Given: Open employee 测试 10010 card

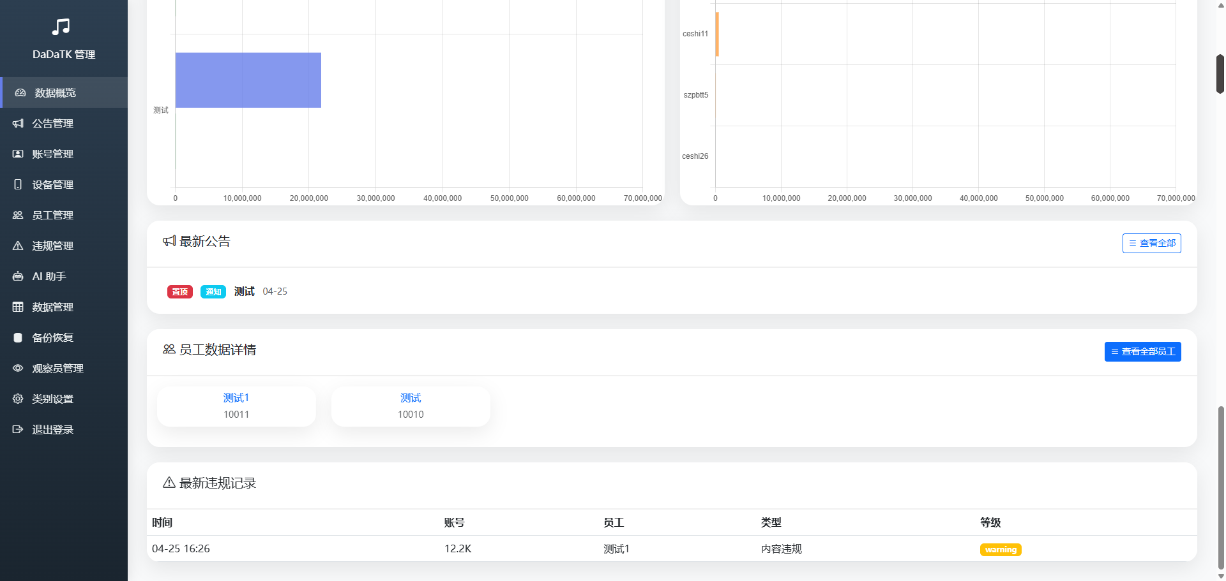Looking at the screenshot, I should (411, 406).
